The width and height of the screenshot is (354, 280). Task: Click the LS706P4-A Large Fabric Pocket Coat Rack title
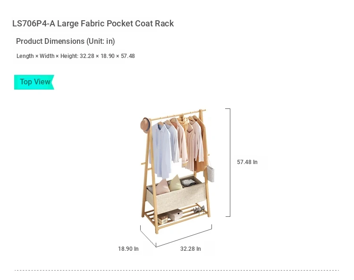[x=93, y=24]
